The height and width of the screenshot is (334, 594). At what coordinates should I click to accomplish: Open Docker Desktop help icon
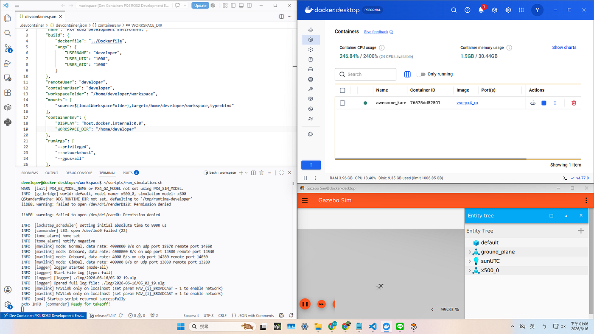(467, 10)
